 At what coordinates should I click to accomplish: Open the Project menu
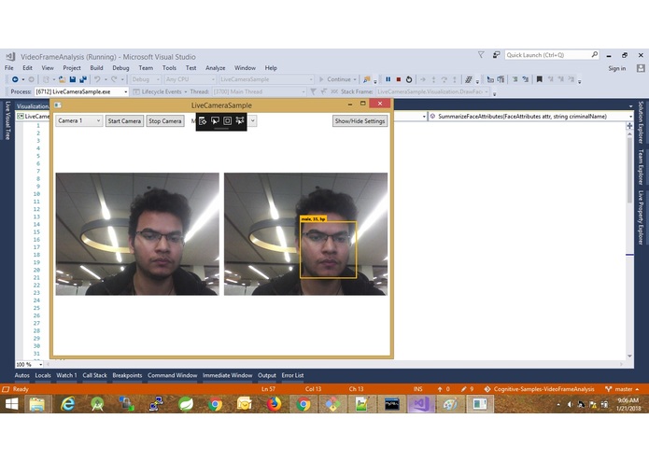click(72, 68)
